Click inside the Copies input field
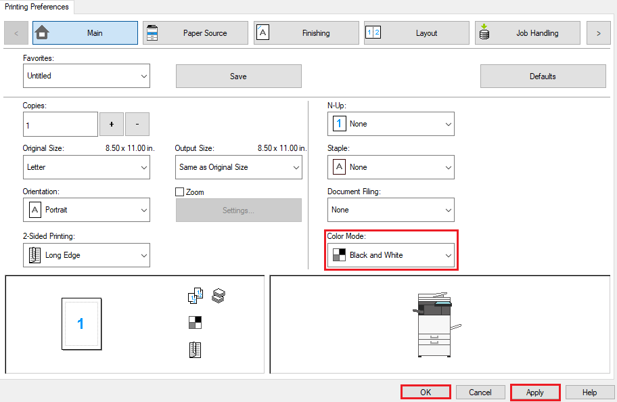The height and width of the screenshot is (402, 617). click(x=60, y=124)
